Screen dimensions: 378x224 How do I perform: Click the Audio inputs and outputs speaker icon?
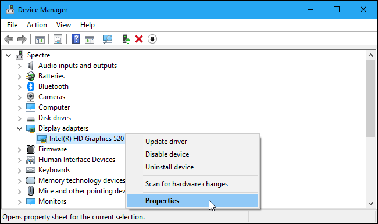coord(30,66)
